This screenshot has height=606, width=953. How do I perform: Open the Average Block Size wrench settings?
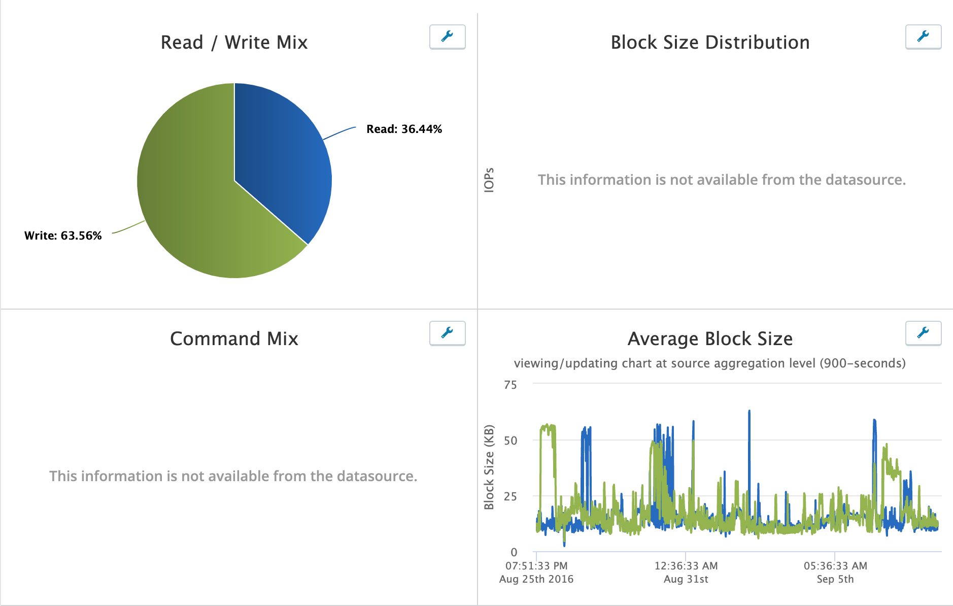(923, 333)
